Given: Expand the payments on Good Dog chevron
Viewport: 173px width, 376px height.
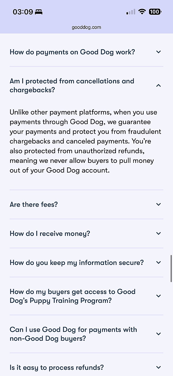Looking at the screenshot, I should (x=158, y=52).
